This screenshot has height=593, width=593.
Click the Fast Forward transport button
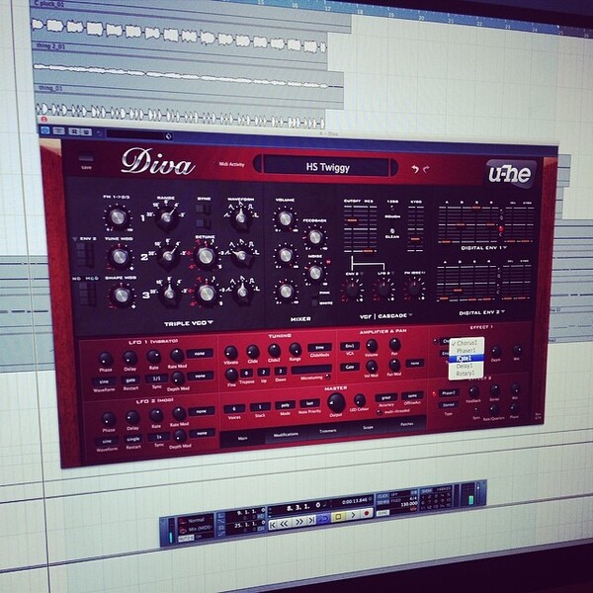pos(298,522)
